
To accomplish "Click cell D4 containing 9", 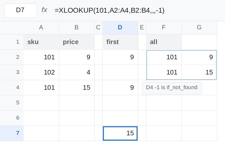I will click(x=120, y=88).
